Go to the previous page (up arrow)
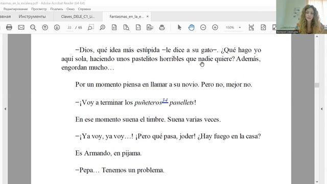 pos(45,27)
